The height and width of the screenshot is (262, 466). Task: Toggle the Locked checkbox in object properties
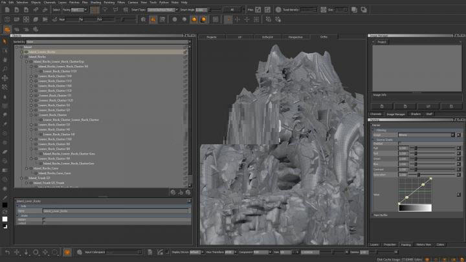(x=44, y=223)
